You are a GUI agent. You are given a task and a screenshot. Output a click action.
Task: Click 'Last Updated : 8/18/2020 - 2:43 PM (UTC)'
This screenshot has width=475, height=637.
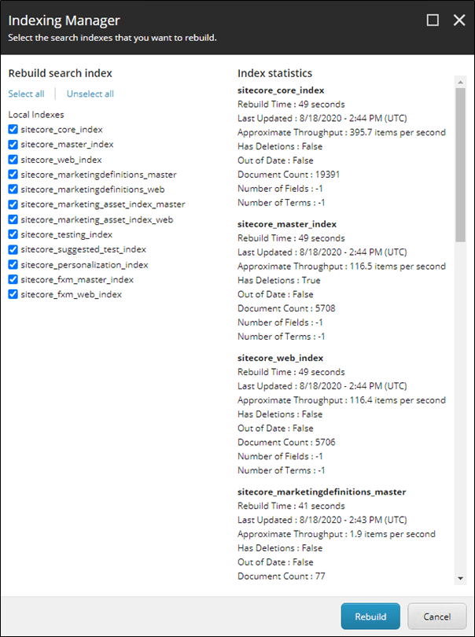click(x=322, y=520)
